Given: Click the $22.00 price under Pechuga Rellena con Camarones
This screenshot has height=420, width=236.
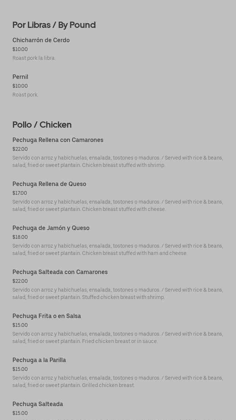Looking at the screenshot, I should pos(20,149).
